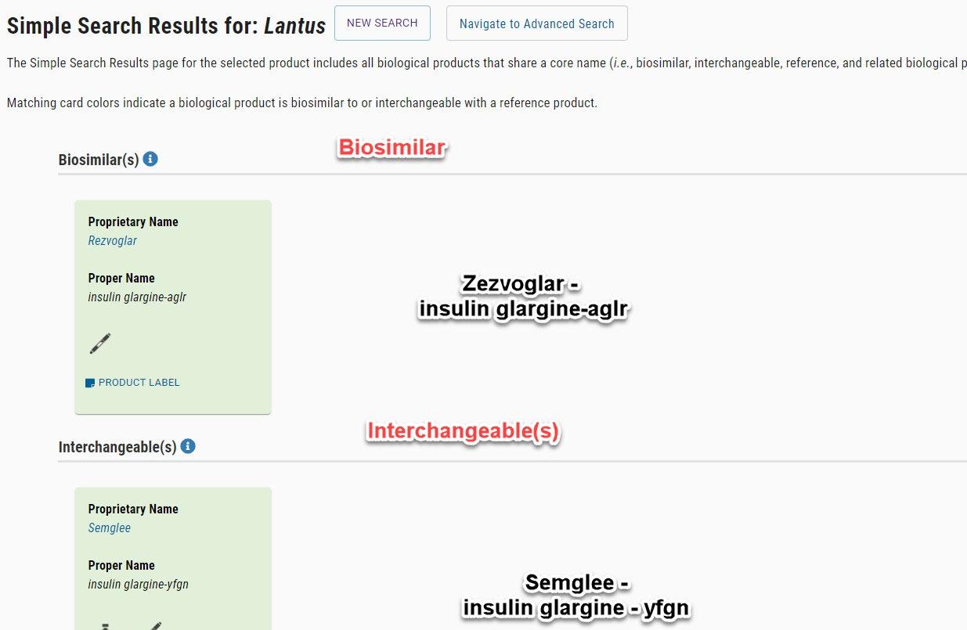Click the Matching card colors explanation sentence

pyautogui.click(x=302, y=103)
